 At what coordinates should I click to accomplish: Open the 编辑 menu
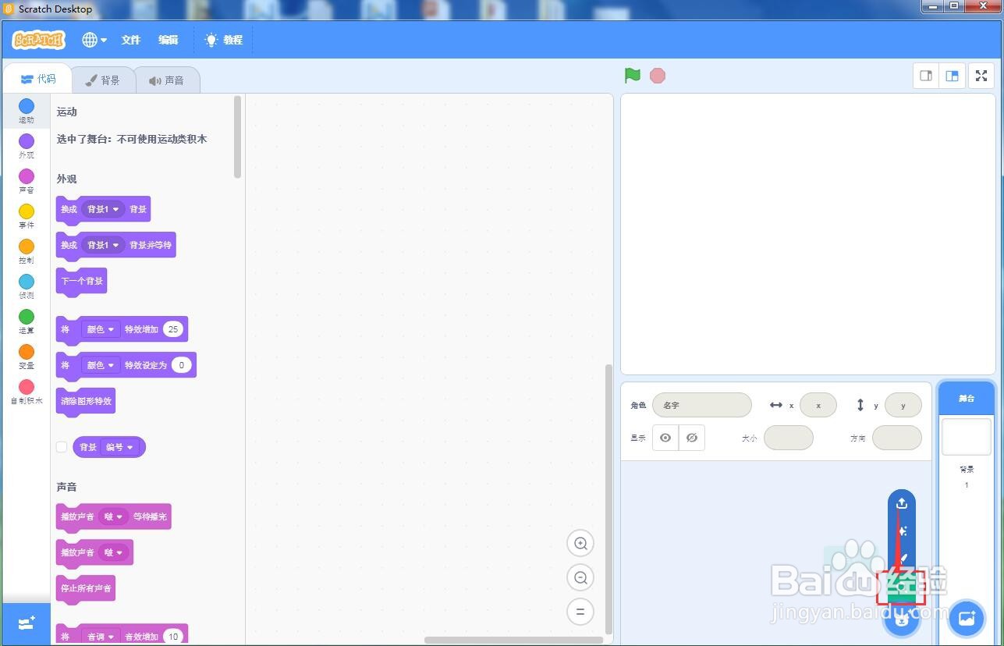point(169,40)
